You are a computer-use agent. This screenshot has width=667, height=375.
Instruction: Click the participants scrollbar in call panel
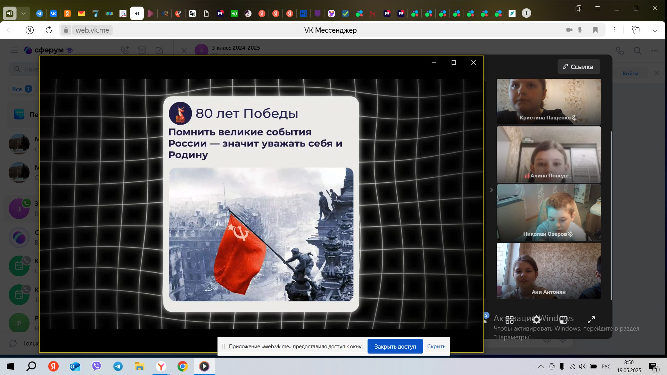tap(611, 215)
